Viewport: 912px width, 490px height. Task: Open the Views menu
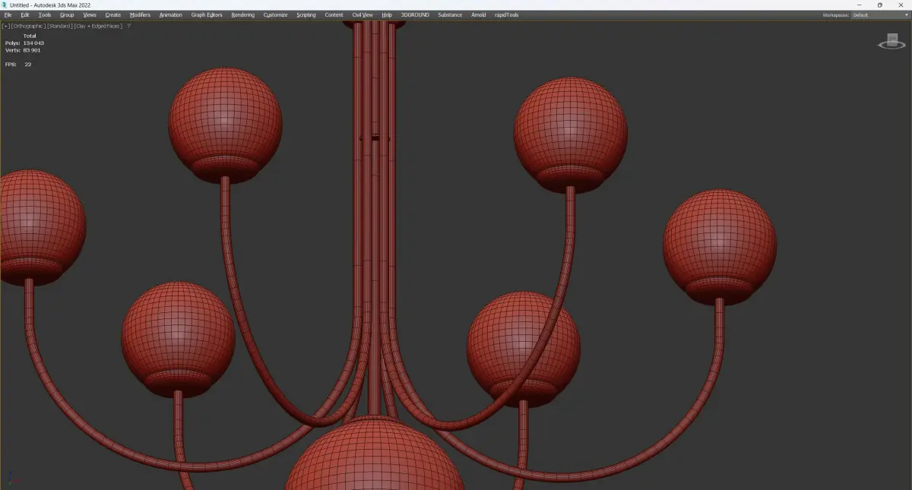click(x=90, y=14)
